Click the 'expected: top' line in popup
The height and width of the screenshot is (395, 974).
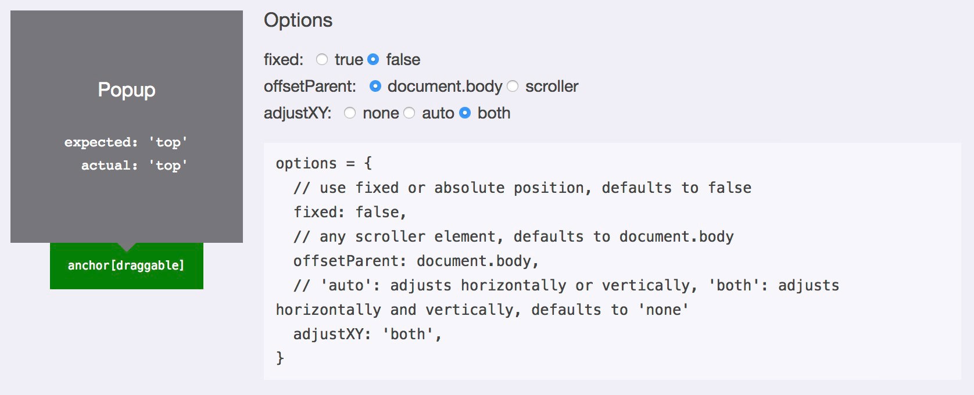point(126,142)
